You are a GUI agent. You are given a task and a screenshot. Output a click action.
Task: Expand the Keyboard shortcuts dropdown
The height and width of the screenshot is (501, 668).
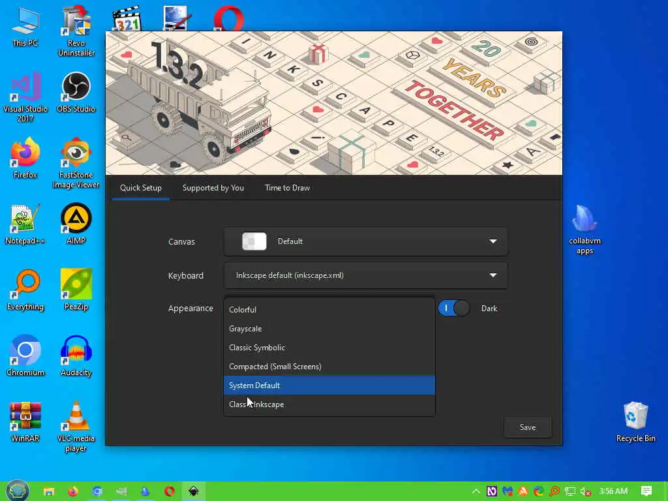pos(366,275)
